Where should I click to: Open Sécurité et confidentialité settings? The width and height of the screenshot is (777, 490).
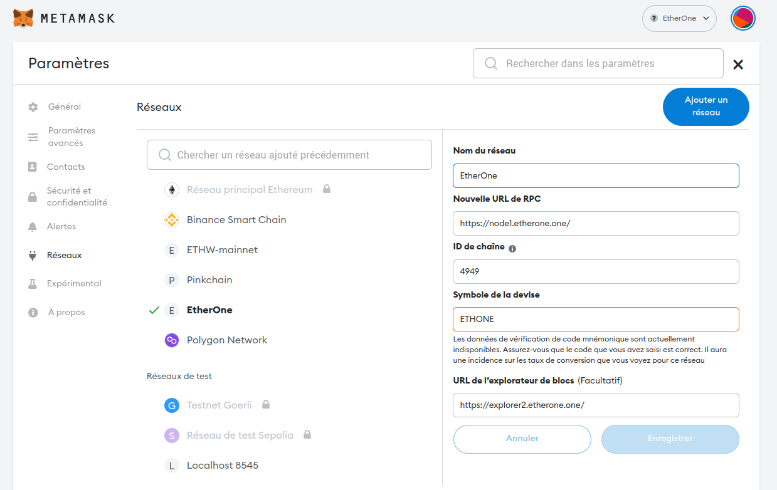pos(77,197)
